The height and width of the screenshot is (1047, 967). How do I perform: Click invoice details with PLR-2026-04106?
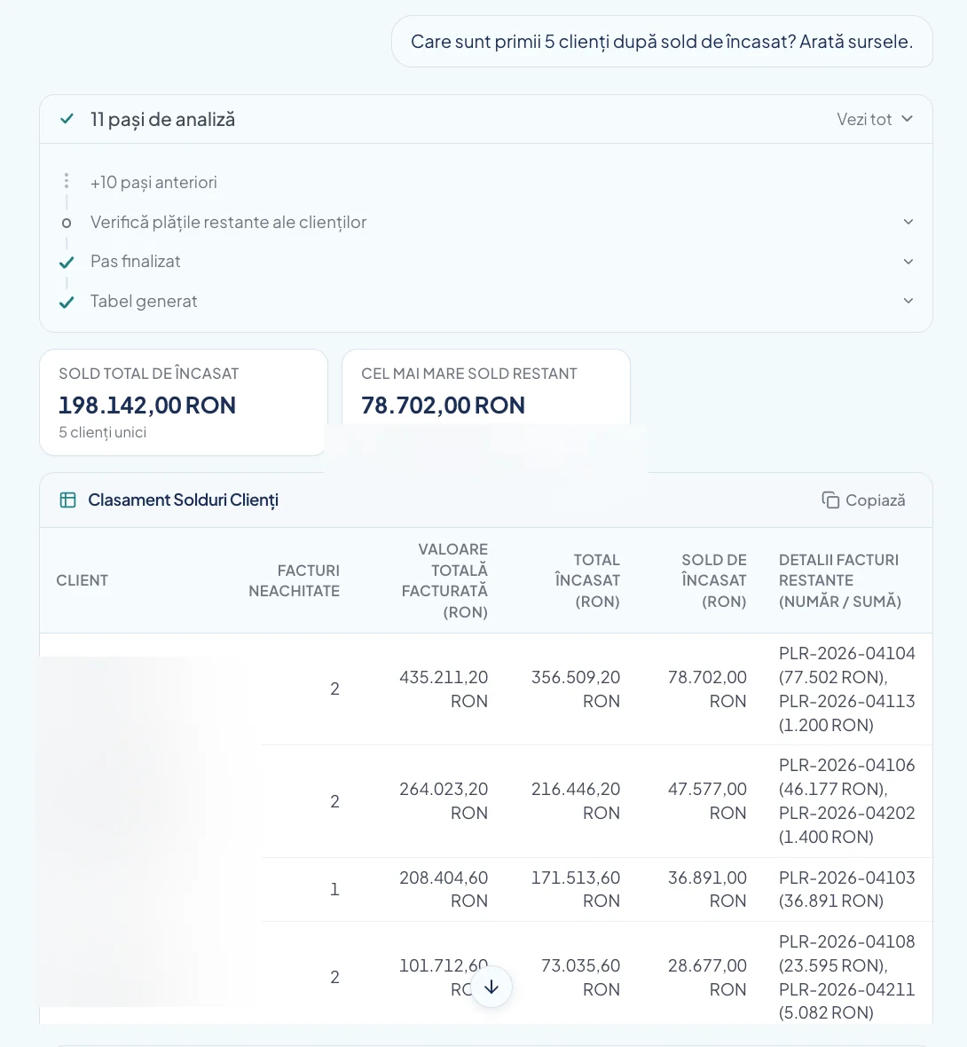point(847,800)
